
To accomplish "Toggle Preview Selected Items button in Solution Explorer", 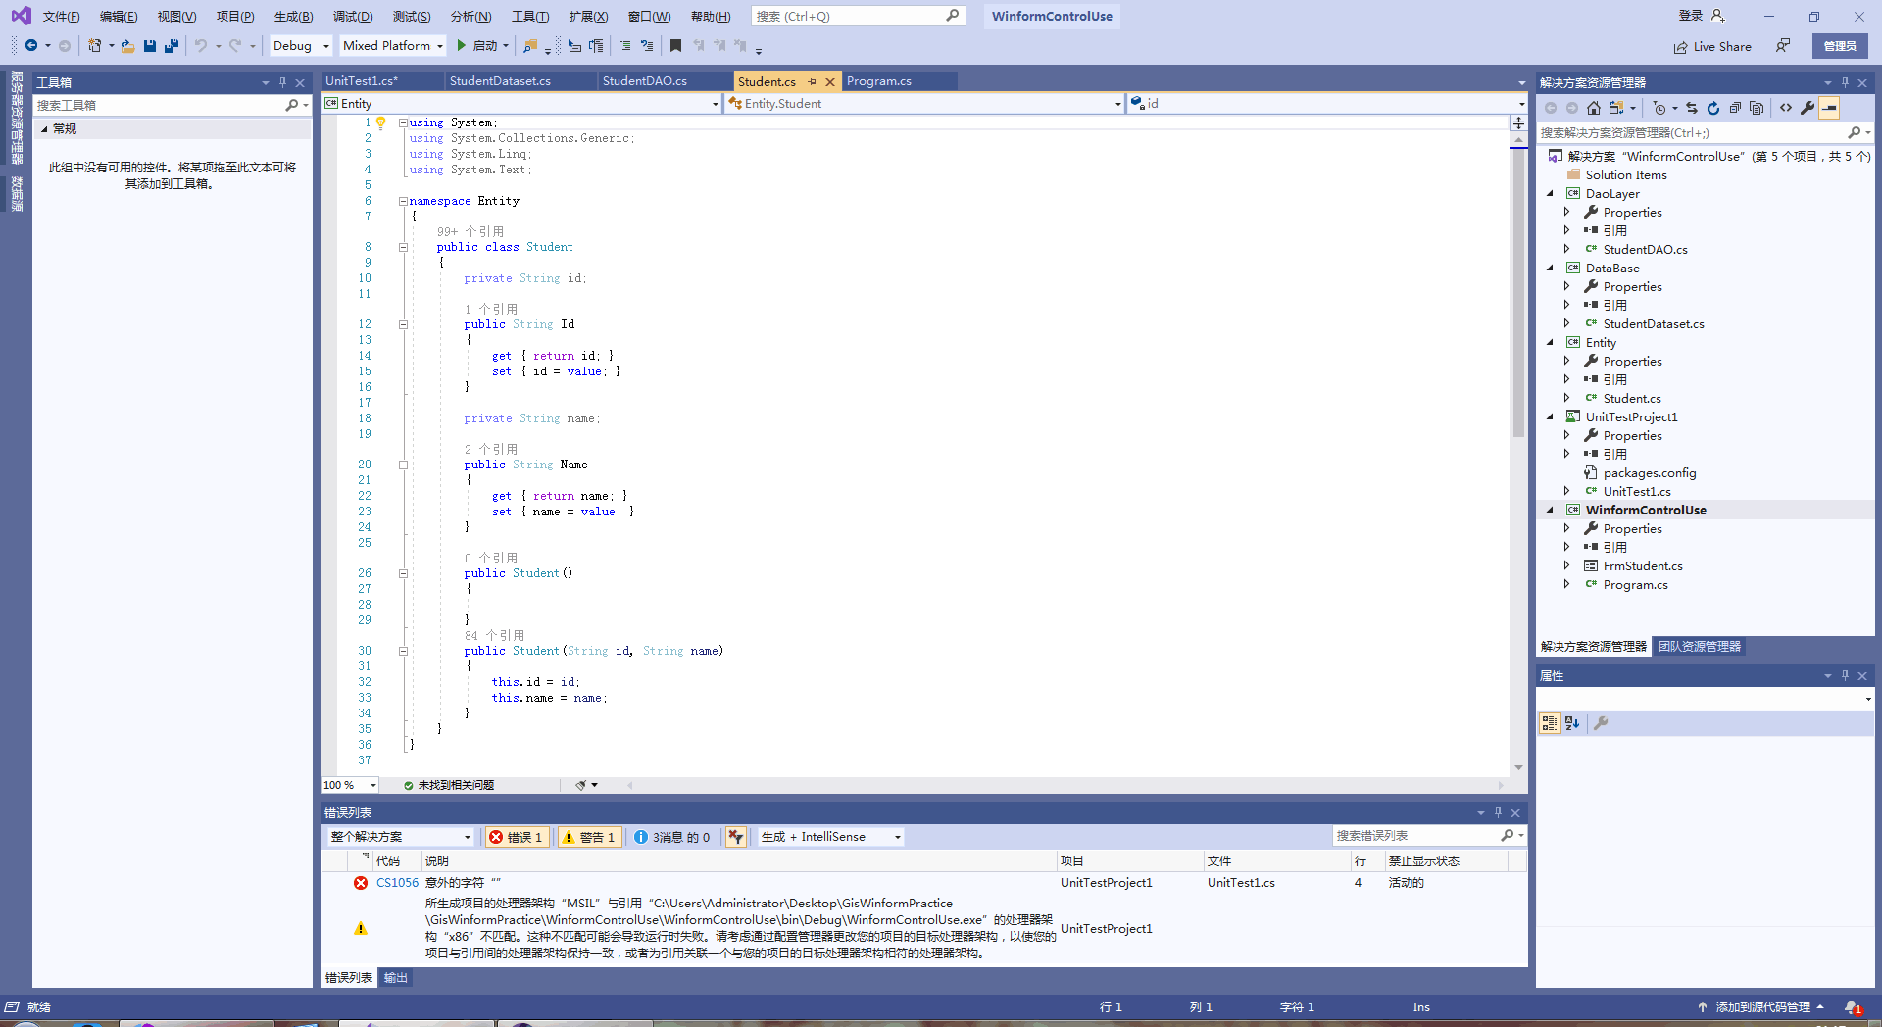I will tap(1829, 108).
